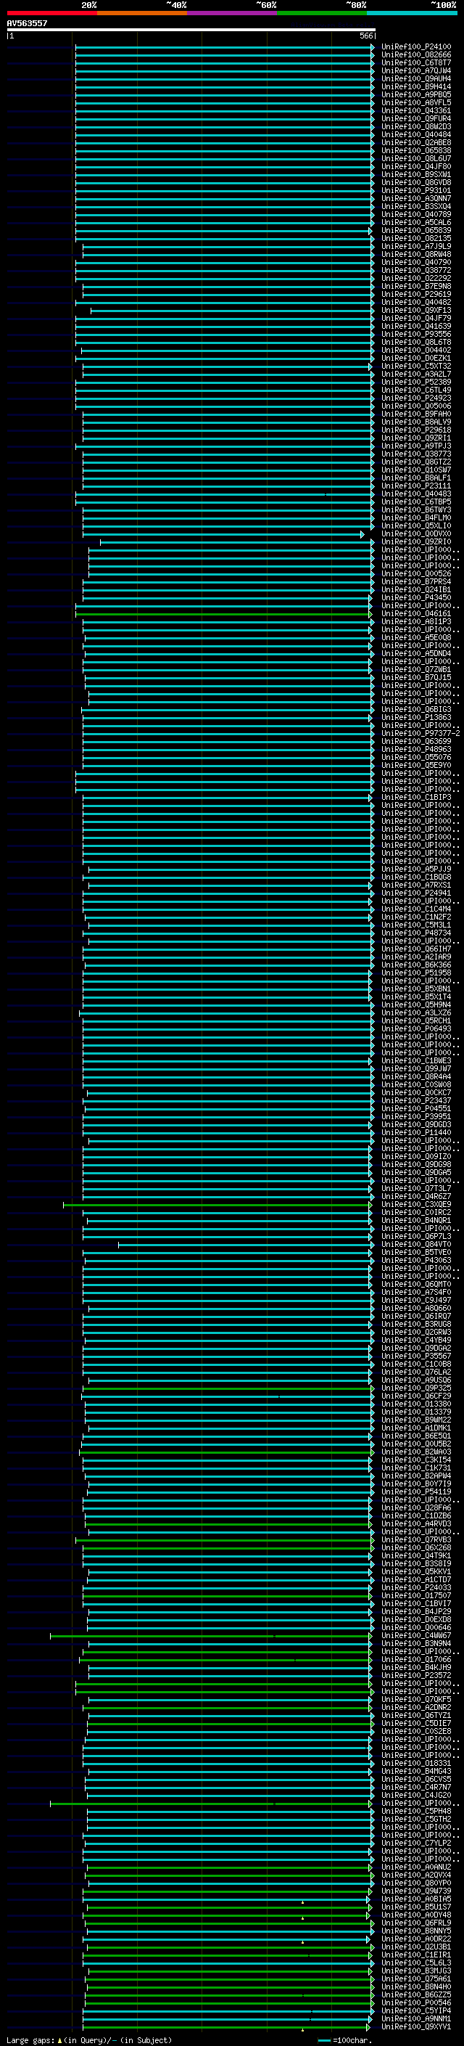The width and height of the screenshot is (464, 2046).
Task: Select the query name AV563557
Action: (27, 23)
